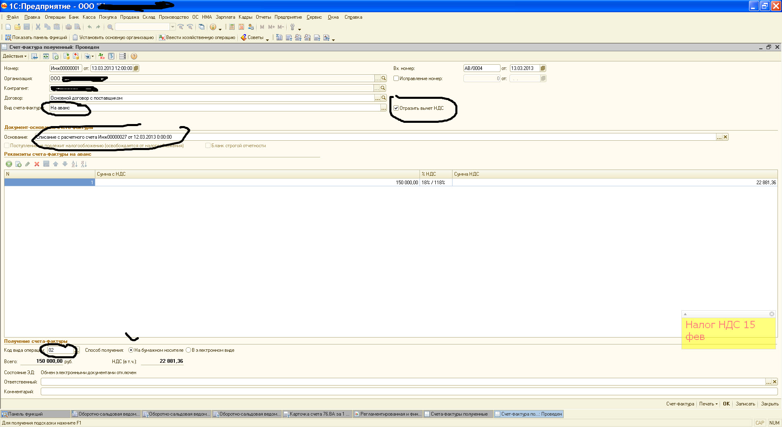Uncheck Отразить вычет НДС checkbox
This screenshot has width=782, height=427.
pos(396,108)
